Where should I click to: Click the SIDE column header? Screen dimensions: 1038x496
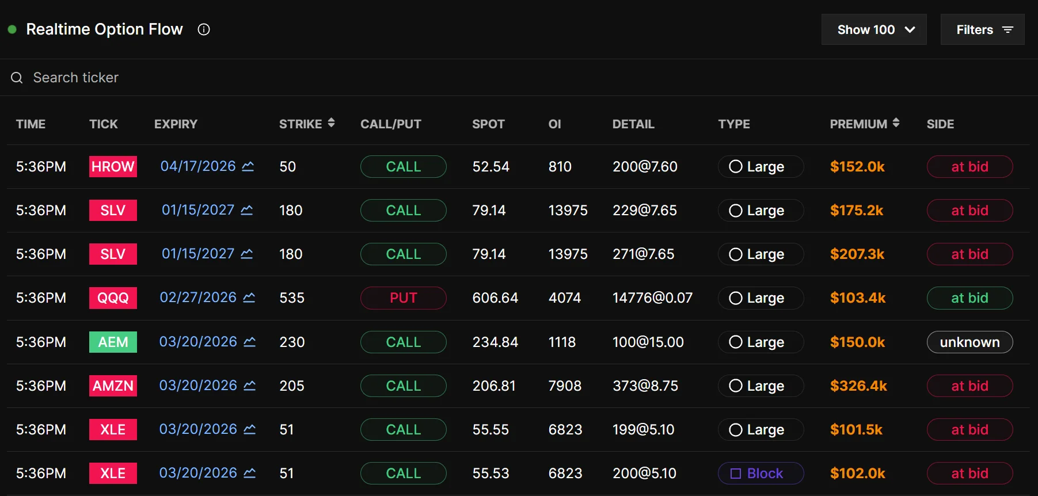pyautogui.click(x=941, y=124)
